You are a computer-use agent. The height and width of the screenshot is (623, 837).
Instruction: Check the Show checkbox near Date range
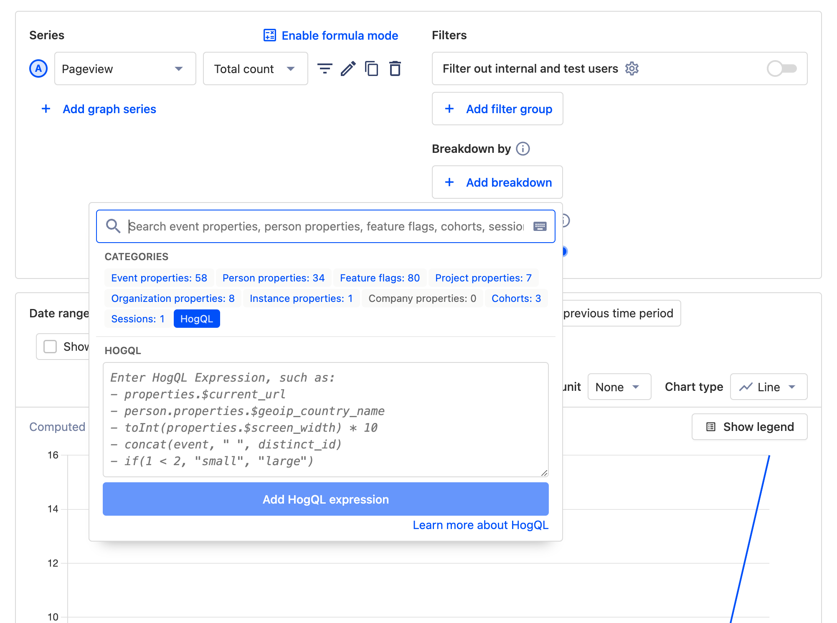point(50,346)
